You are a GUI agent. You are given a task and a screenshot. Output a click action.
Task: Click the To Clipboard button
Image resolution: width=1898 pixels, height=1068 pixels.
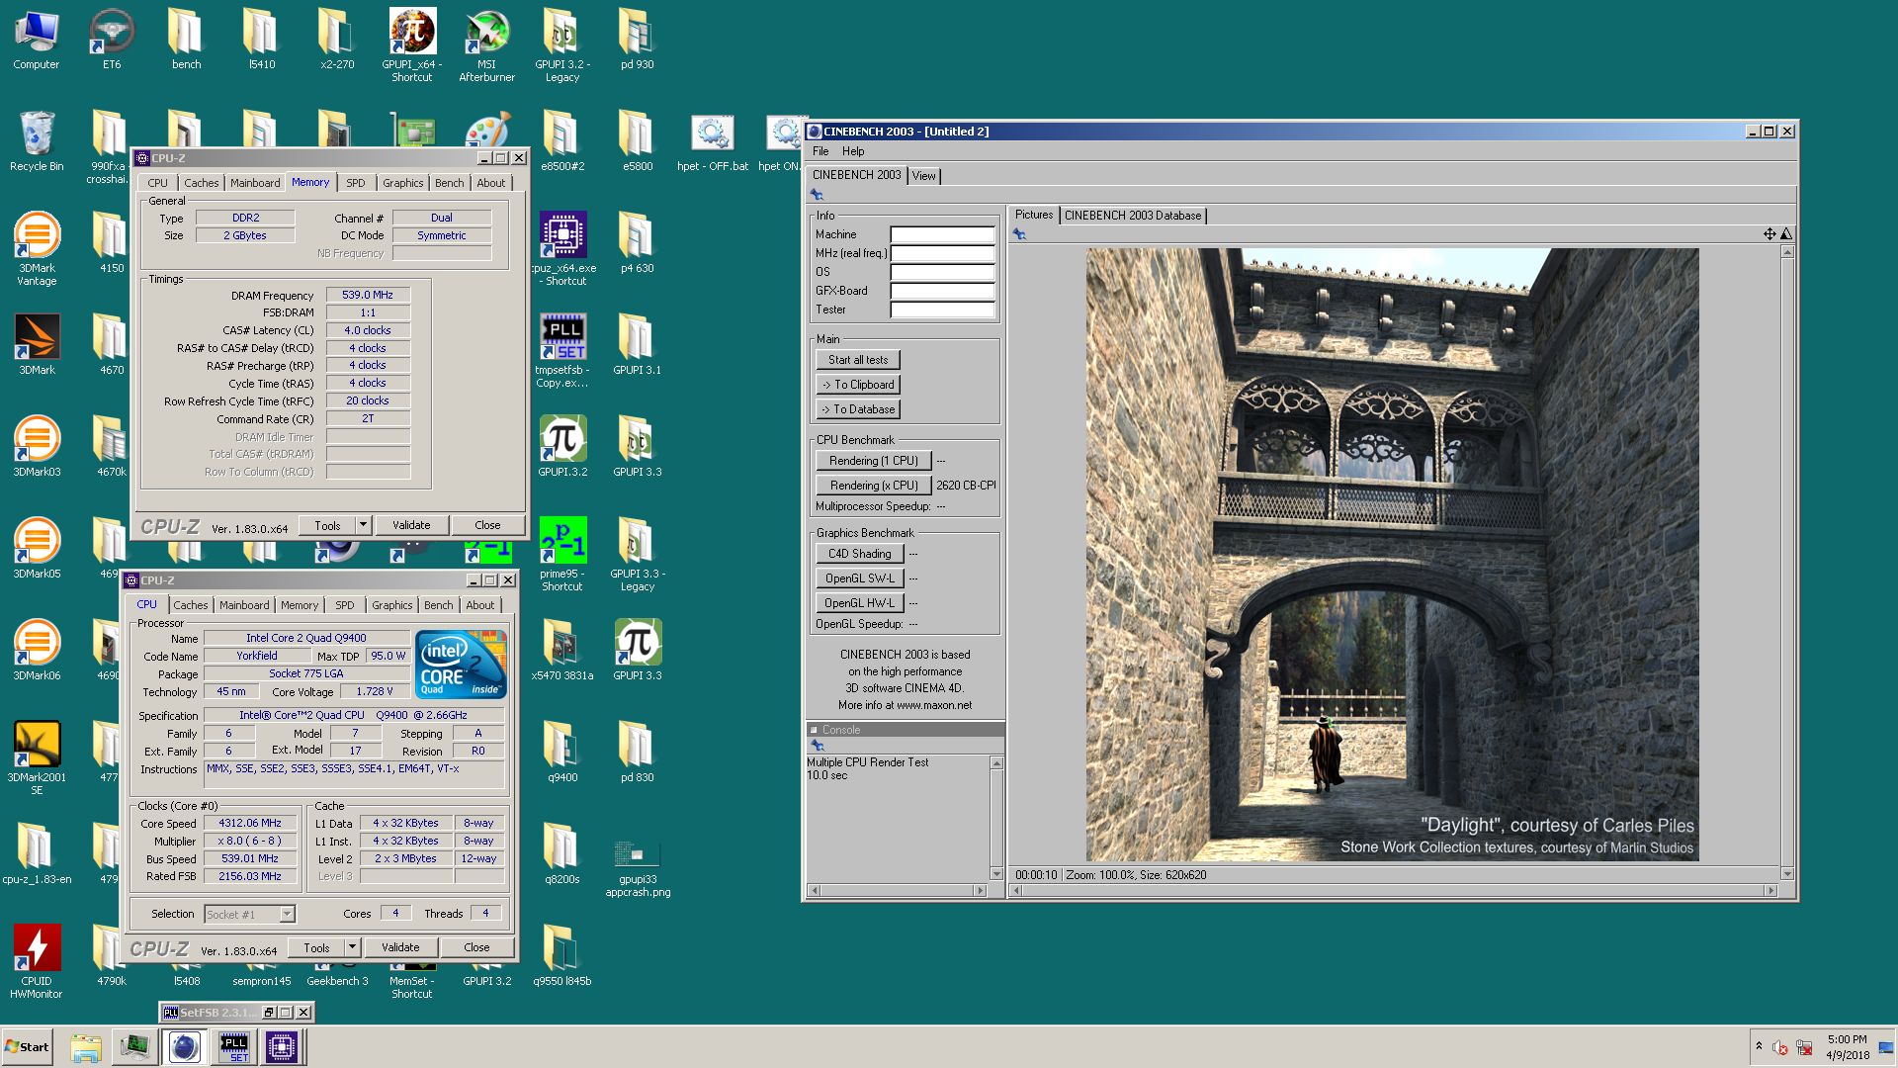tap(858, 385)
